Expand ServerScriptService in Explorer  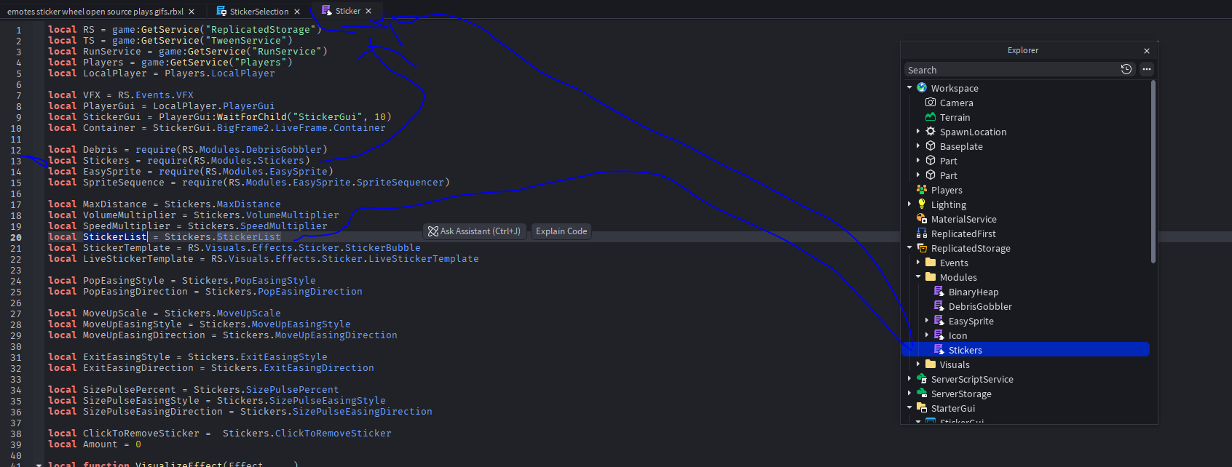(x=909, y=379)
